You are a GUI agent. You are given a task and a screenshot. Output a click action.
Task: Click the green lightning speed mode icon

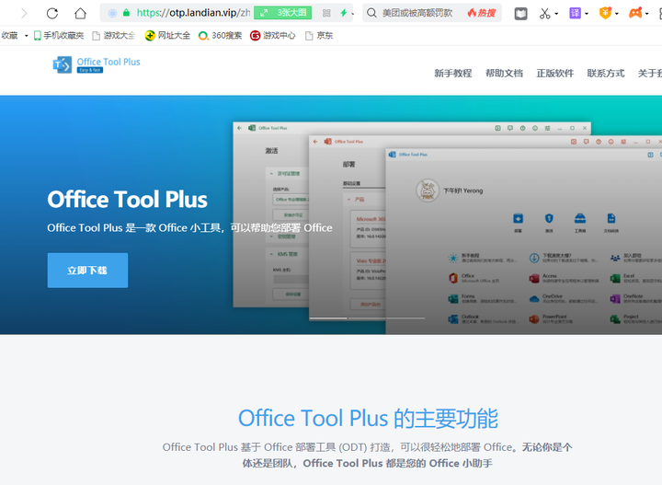[344, 13]
